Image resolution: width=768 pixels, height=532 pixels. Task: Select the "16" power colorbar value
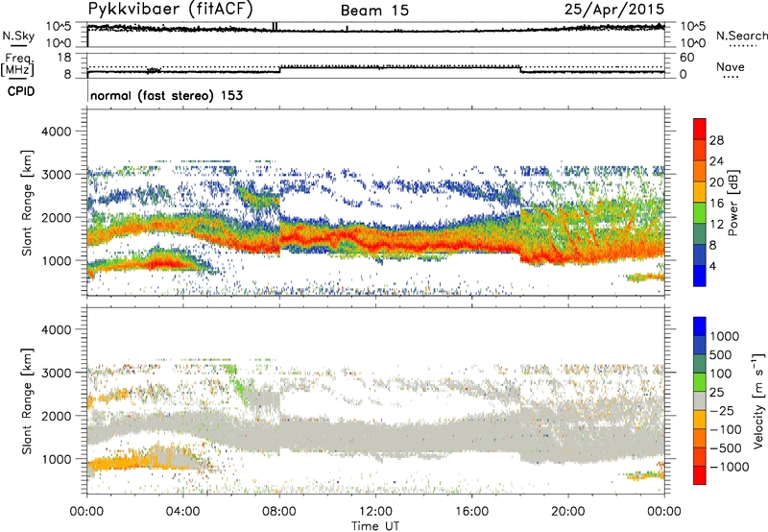pos(716,204)
